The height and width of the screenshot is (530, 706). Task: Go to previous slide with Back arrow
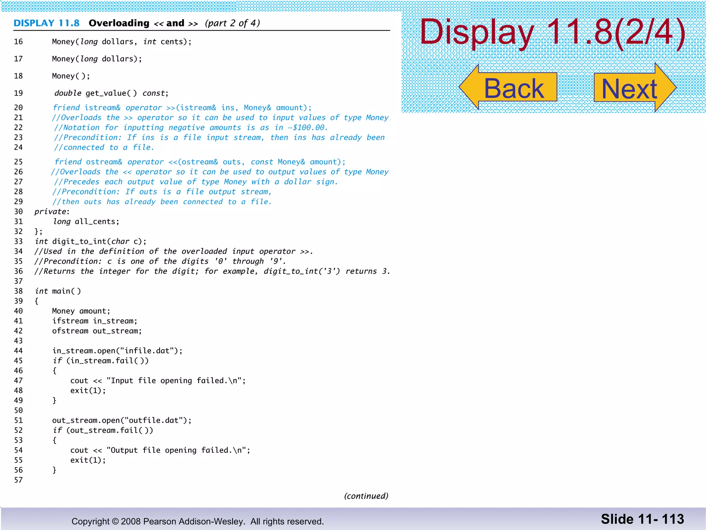[x=508, y=87]
